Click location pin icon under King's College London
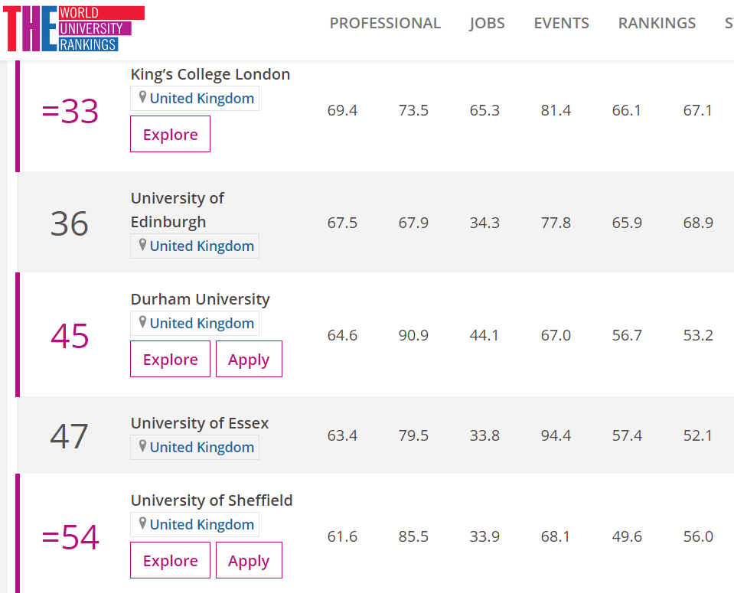The height and width of the screenshot is (593, 734). point(142,98)
